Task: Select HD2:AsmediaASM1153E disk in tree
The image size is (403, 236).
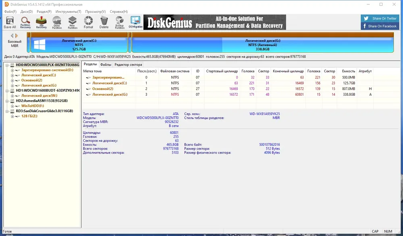Action: click(x=42, y=101)
